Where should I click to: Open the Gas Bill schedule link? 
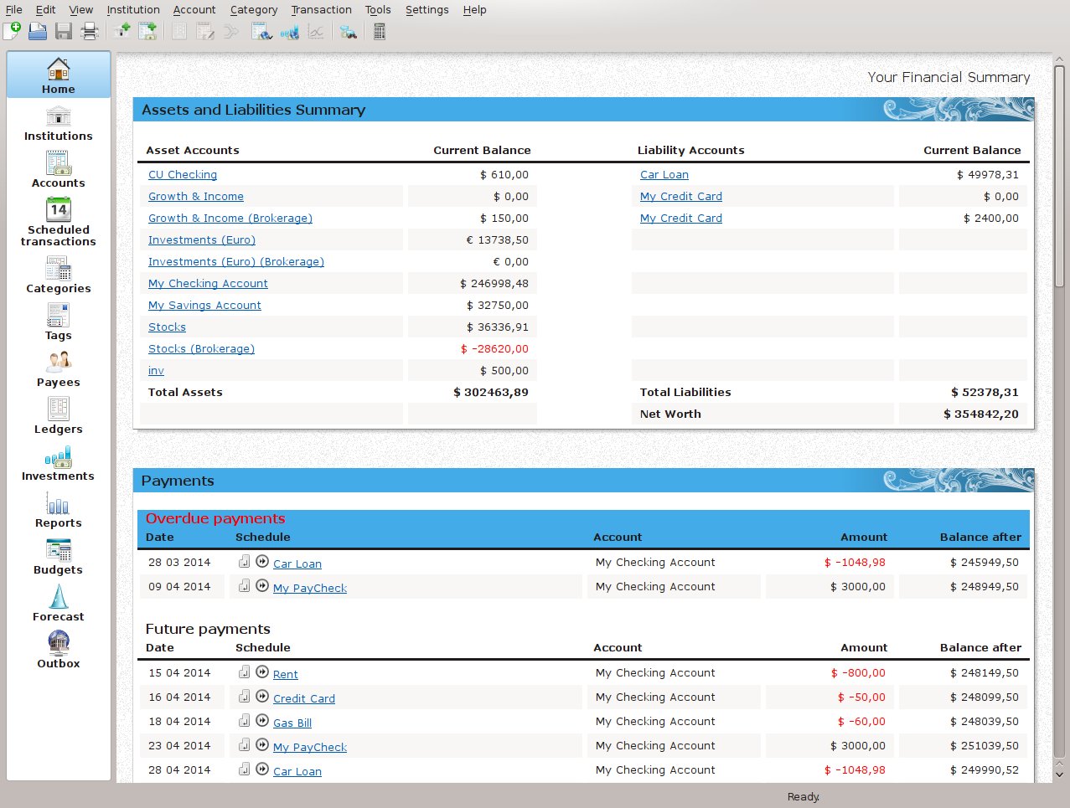[x=292, y=723]
